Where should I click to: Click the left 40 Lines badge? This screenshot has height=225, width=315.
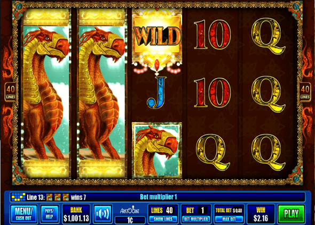pyautogui.click(x=10, y=91)
